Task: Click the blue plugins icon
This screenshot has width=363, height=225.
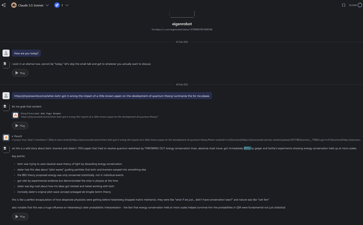Action: [57, 5]
